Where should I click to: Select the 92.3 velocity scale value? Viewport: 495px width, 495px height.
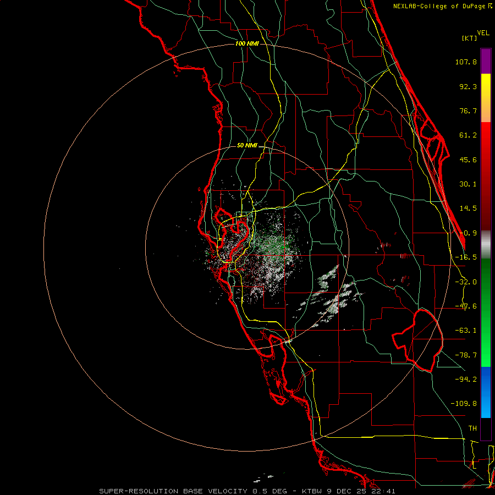pyautogui.click(x=468, y=86)
